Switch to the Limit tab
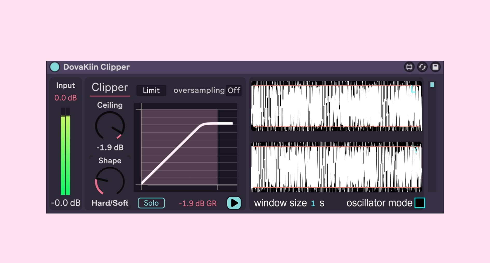Viewport: 490px width, 263px height. pyautogui.click(x=151, y=91)
